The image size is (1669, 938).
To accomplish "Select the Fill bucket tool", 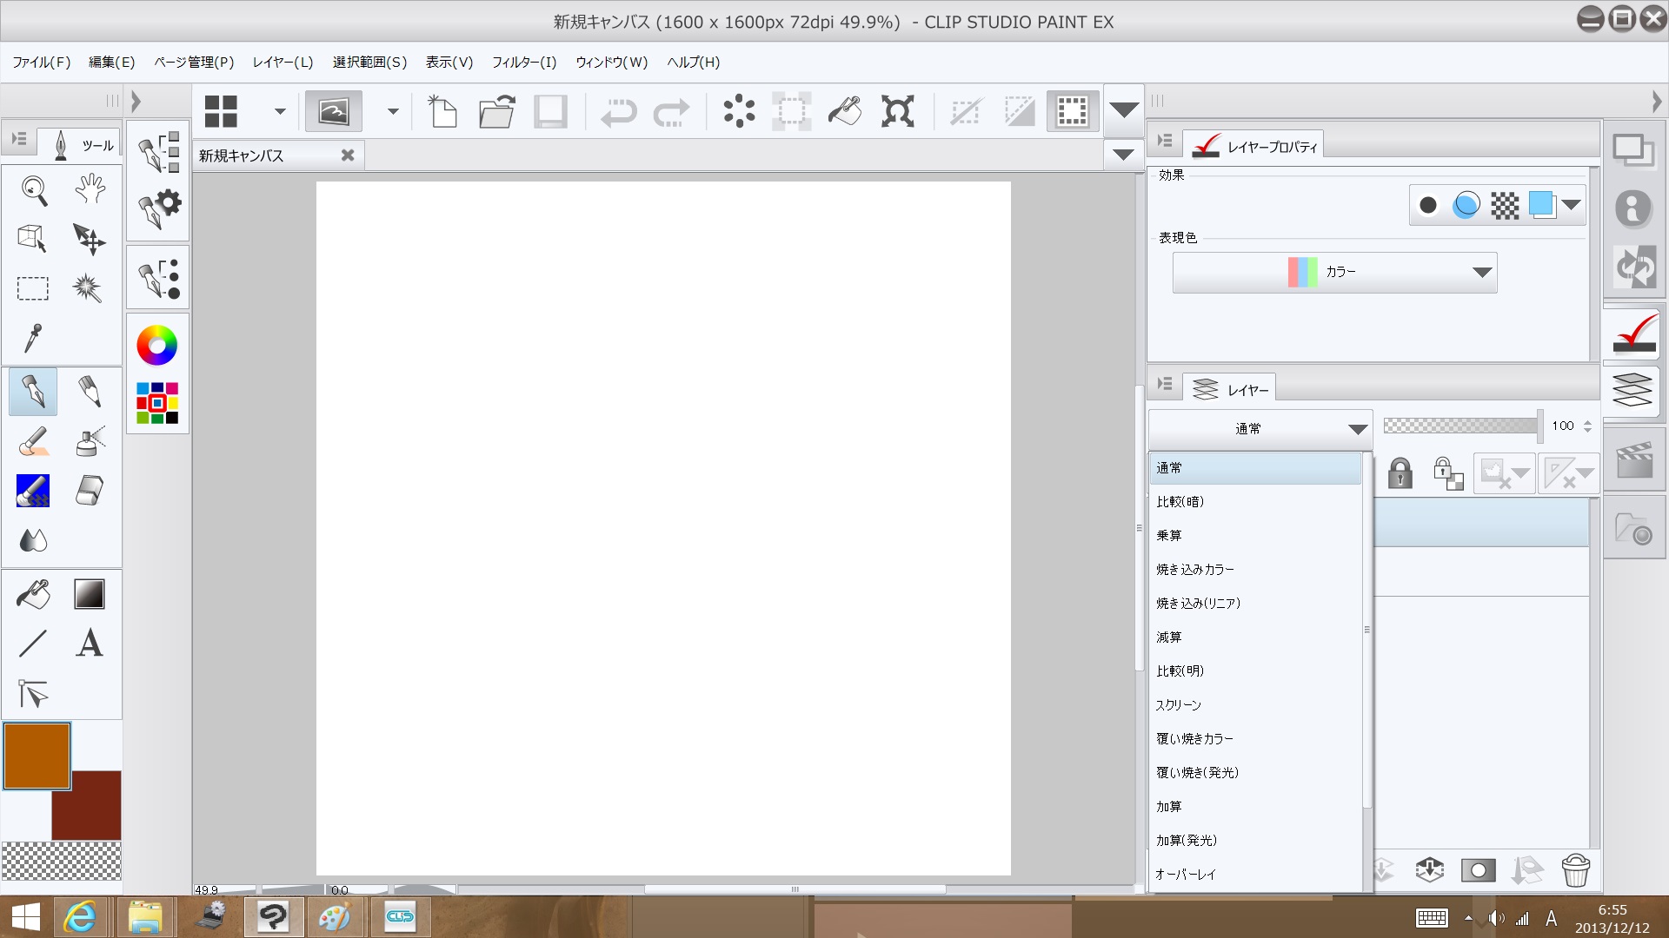I will click(34, 594).
